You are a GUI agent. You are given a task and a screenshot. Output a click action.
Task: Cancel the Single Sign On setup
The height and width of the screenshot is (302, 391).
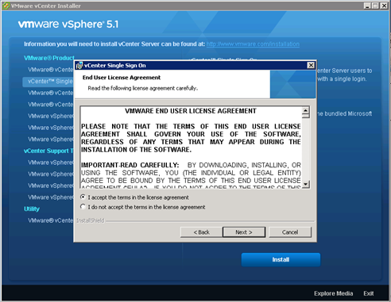(290, 232)
